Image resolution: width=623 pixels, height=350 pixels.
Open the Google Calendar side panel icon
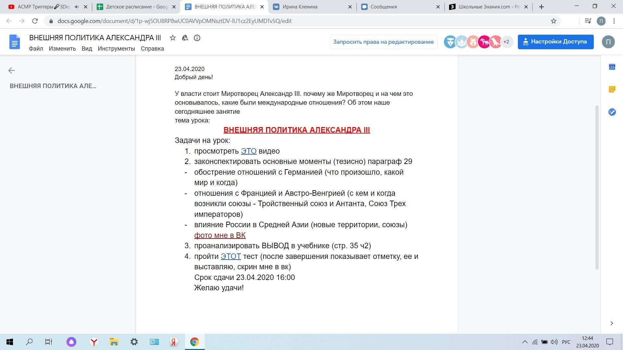tap(612, 67)
